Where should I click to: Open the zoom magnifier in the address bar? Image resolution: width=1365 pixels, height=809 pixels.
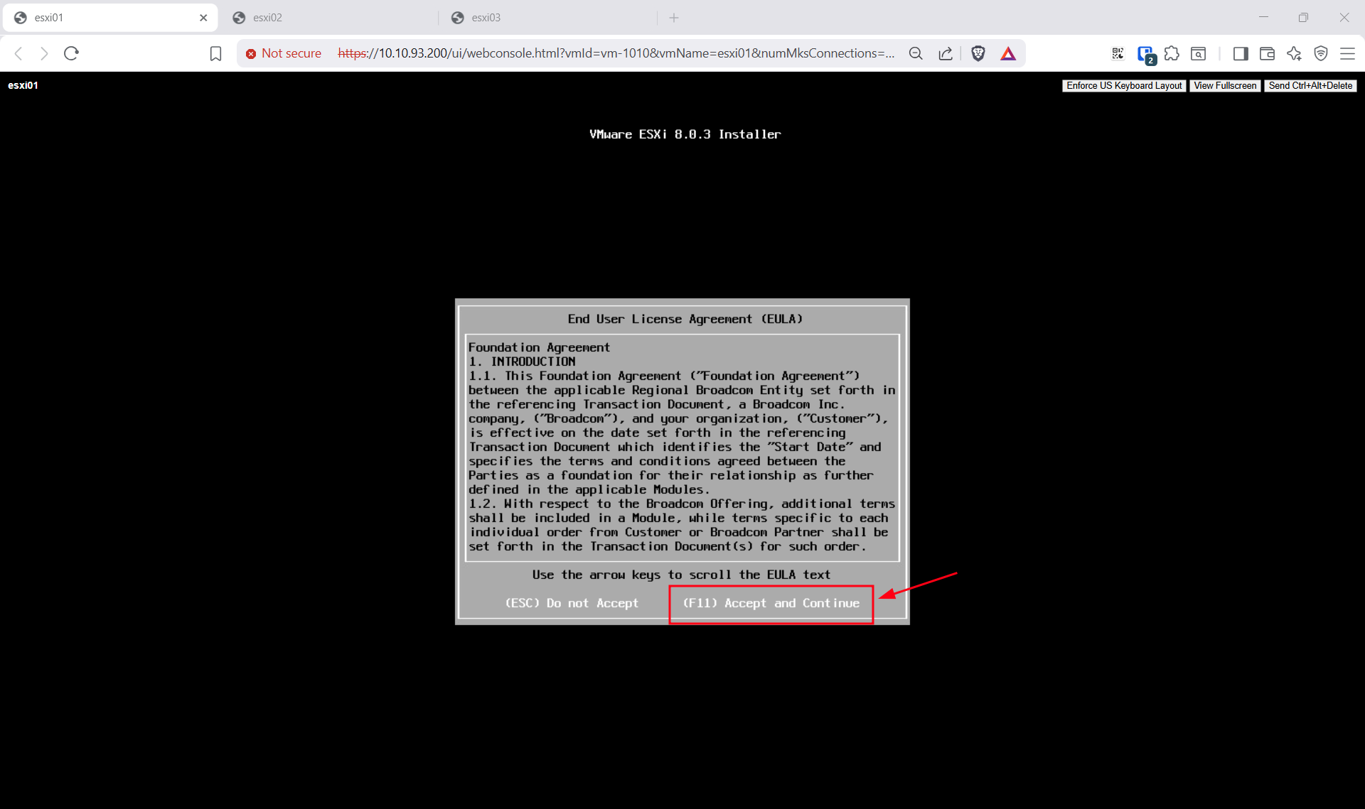point(916,53)
